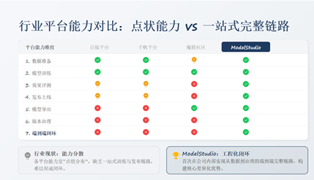Click green check for 模型导出 under 魔搭社区
The height and width of the screenshot is (180, 314).
(x=194, y=108)
